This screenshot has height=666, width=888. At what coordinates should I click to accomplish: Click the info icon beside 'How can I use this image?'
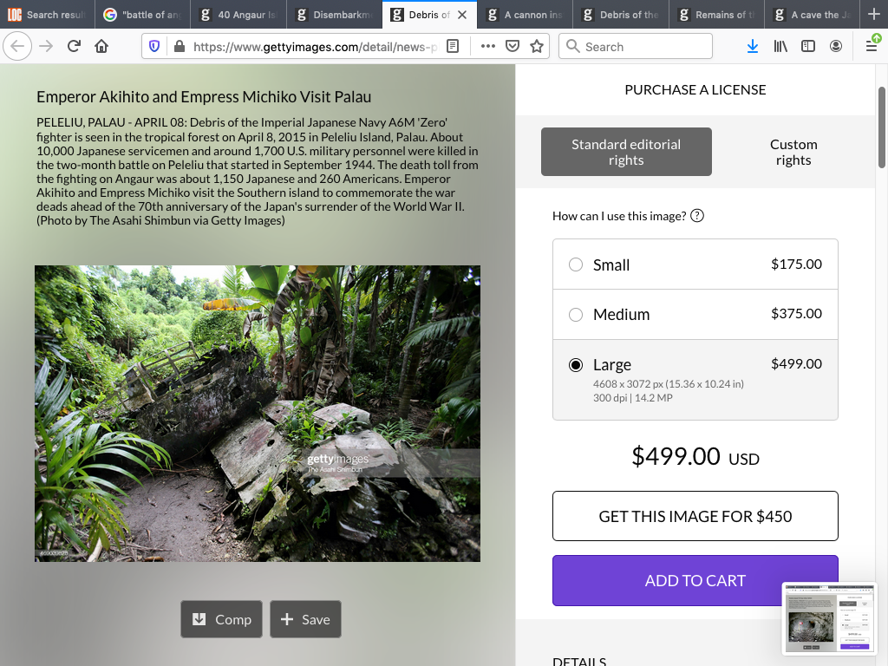coord(696,216)
